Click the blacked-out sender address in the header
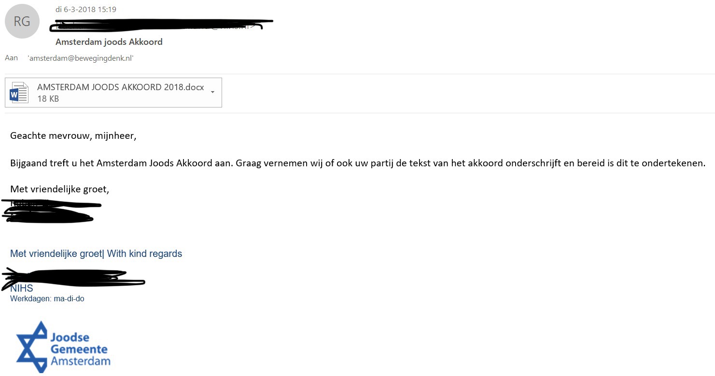This screenshot has height=376, width=715. tap(162, 26)
